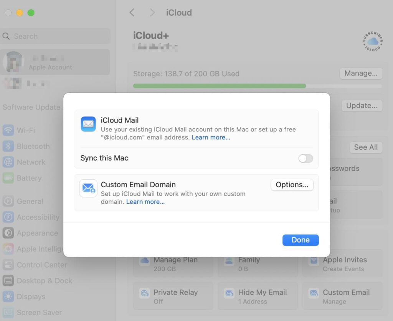Open Bluetooth settings from the sidebar
The height and width of the screenshot is (321, 393).
(8, 146)
